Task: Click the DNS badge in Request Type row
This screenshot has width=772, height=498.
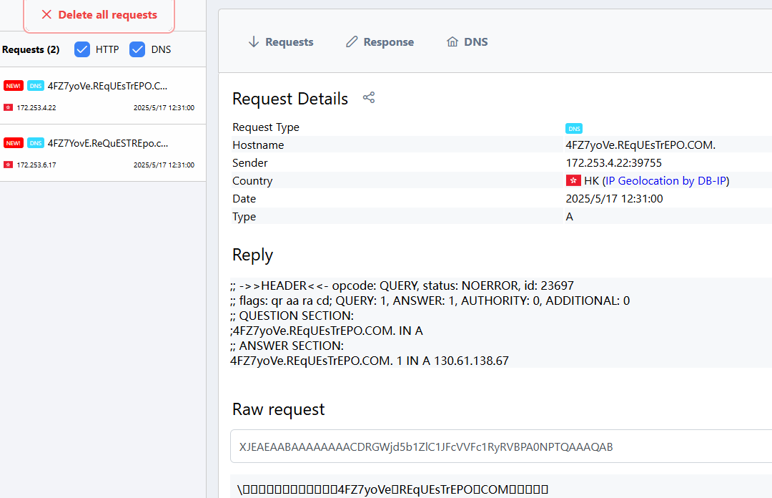Action: [573, 129]
